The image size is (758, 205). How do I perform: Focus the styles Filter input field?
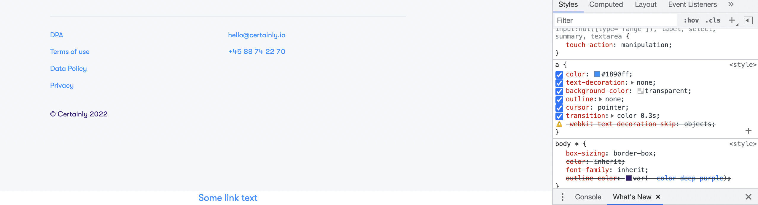coord(616,20)
